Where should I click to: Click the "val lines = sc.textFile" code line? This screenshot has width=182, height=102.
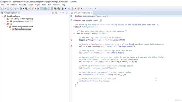(x=102, y=53)
